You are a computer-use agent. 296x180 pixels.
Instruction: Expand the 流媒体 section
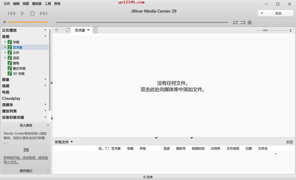coord(45,104)
